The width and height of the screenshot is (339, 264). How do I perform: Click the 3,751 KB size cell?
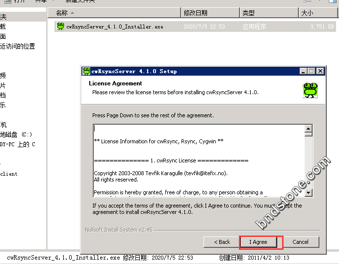pyautogui.click(x=322, y=26)
